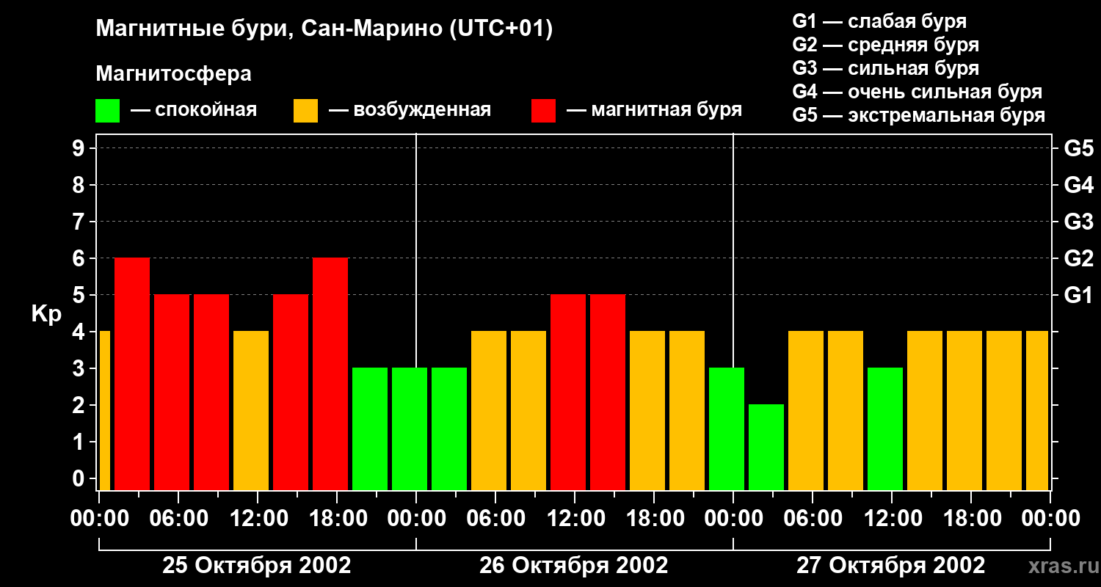Click the '— магнитная буря' legend label
The image size is (1101, 587).
pyautogui.click(x=654, y=111)
